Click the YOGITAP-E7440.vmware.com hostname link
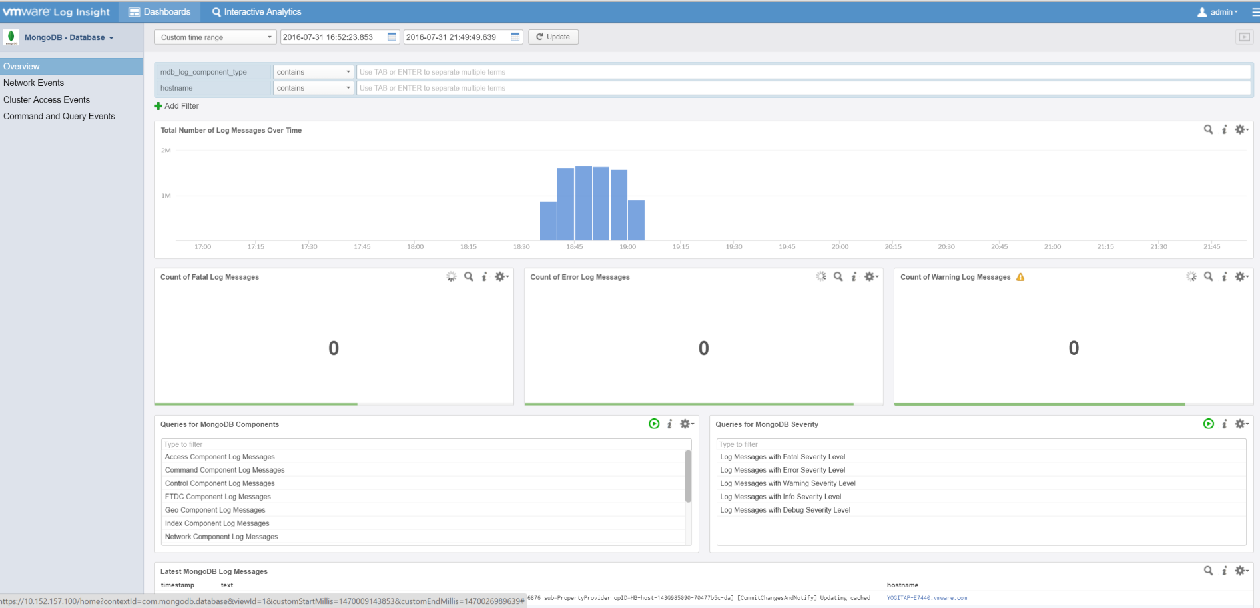The height and width of the screenshot is (608, 1260). (926, 598)
